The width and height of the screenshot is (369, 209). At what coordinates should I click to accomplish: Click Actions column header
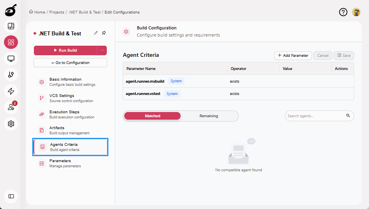(x=341, y=68)
